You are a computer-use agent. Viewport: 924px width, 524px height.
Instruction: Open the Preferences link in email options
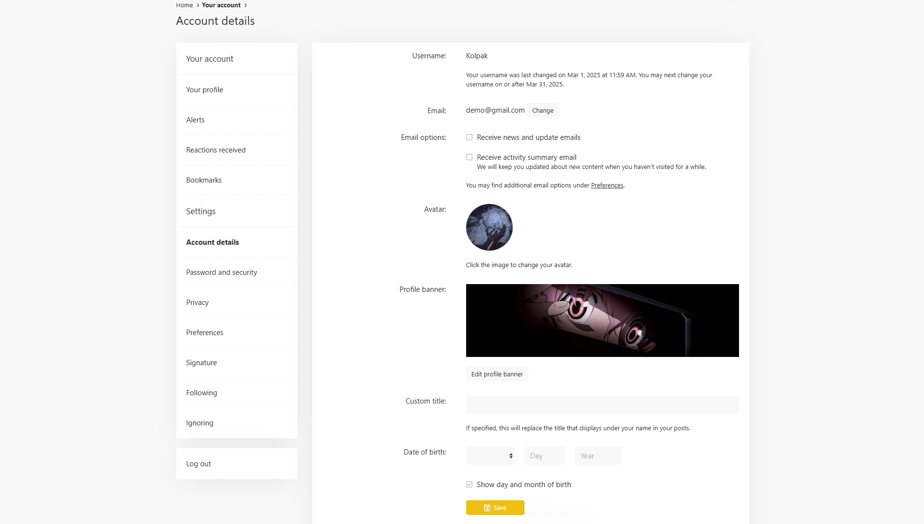tap(607, 186)
